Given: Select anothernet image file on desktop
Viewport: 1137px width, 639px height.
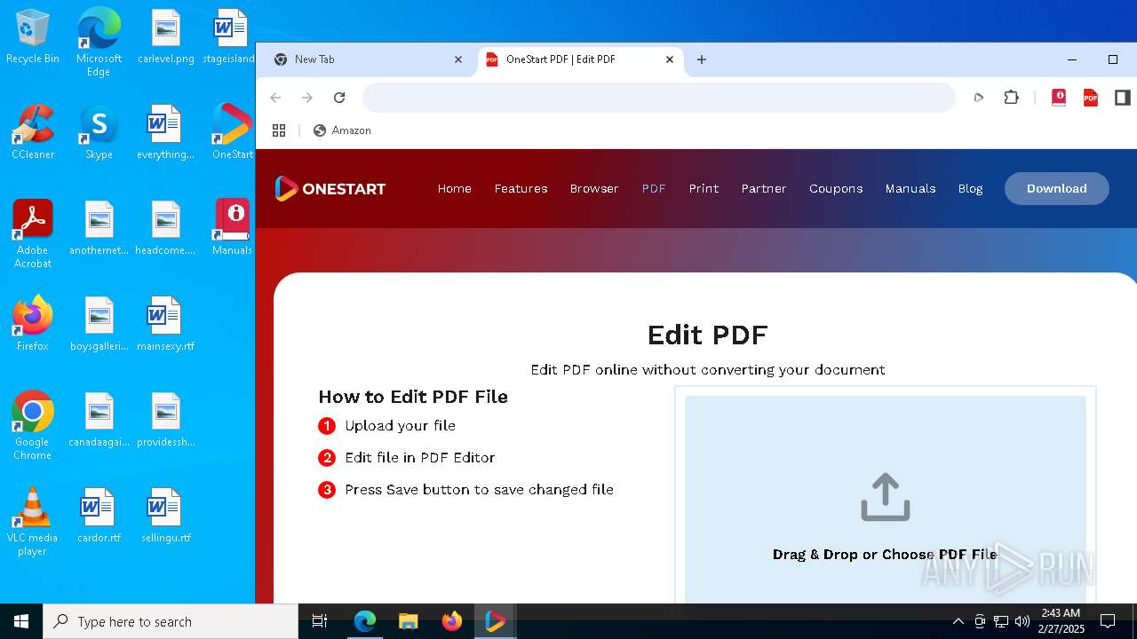Looking at the screenshot, I should 99,228.
